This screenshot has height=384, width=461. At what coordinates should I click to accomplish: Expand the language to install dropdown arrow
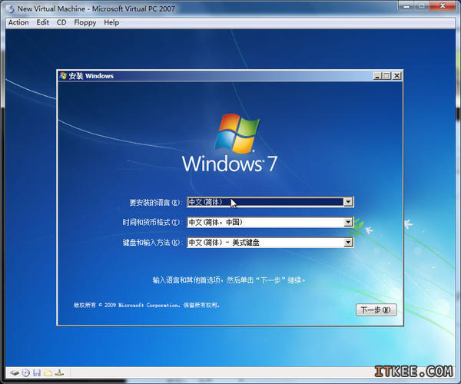click(x=348, y=202)
